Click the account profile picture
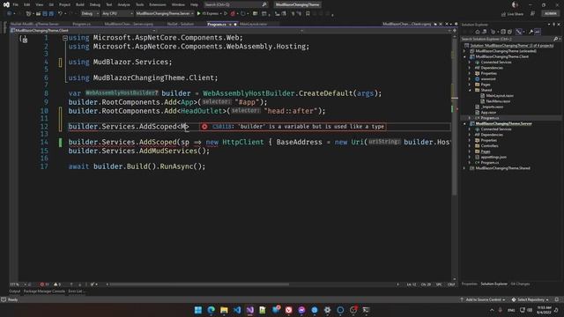 click(x=515, y=4)
